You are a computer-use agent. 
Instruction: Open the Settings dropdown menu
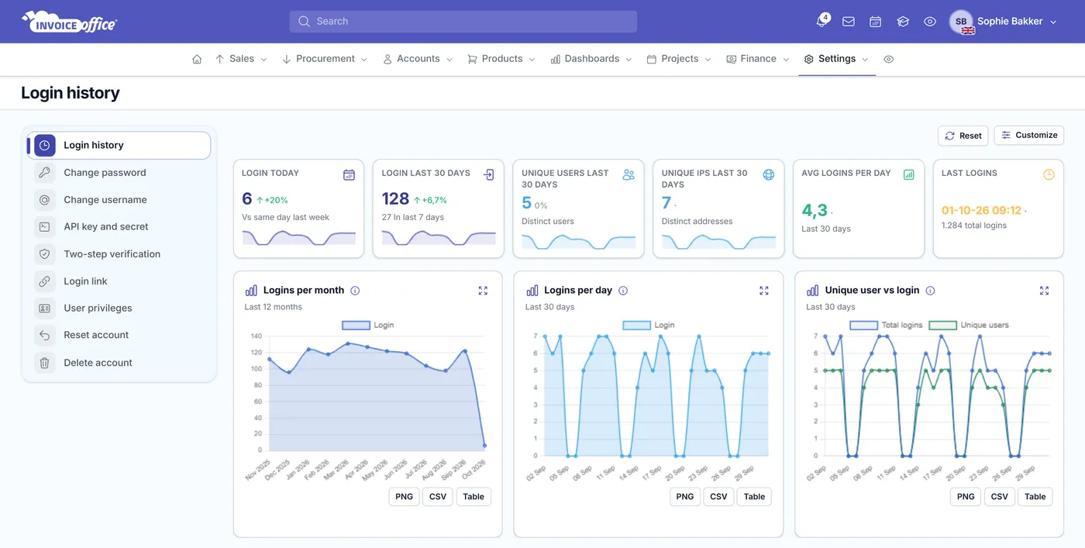[837, 59]
